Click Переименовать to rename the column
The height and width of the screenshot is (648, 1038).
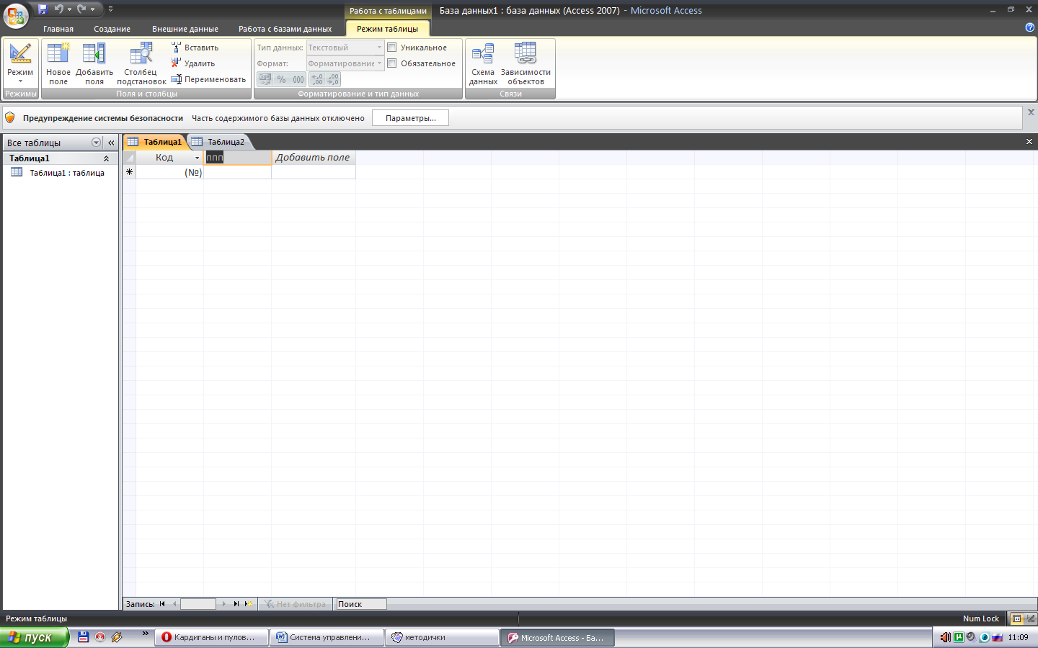pos(208,79)
